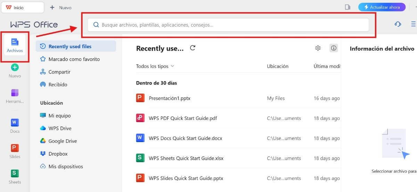Sort by the Ubicación column header
The image size is (417, 192).
tap(278, 66)
